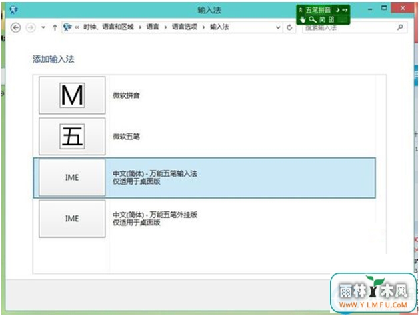Choose the 微软拼音 entry text
The width and height of the screenshot is (420, 316).
pos(126,95)
